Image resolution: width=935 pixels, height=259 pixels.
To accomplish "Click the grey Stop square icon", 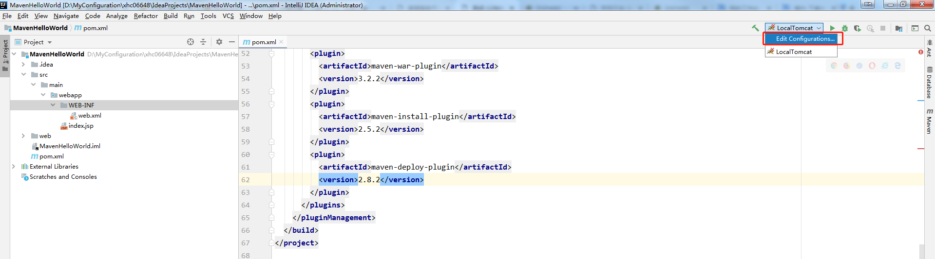I will (883, 28).
